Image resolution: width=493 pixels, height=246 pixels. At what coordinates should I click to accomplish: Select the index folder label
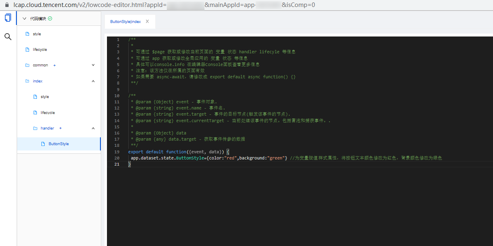click(x=38, y=81)
